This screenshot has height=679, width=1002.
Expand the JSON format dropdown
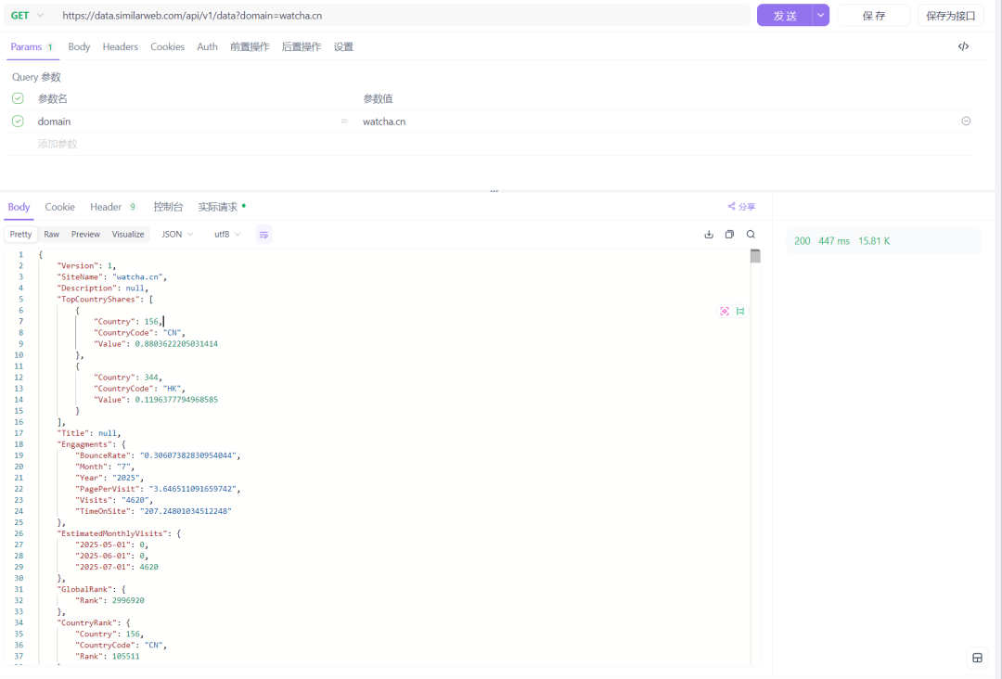point(177,235)
